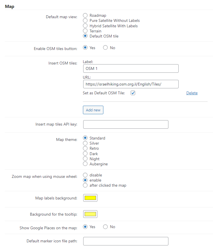This screenshot has height=250, width=213.
Task: Select Night map theme
Action: 85,159
